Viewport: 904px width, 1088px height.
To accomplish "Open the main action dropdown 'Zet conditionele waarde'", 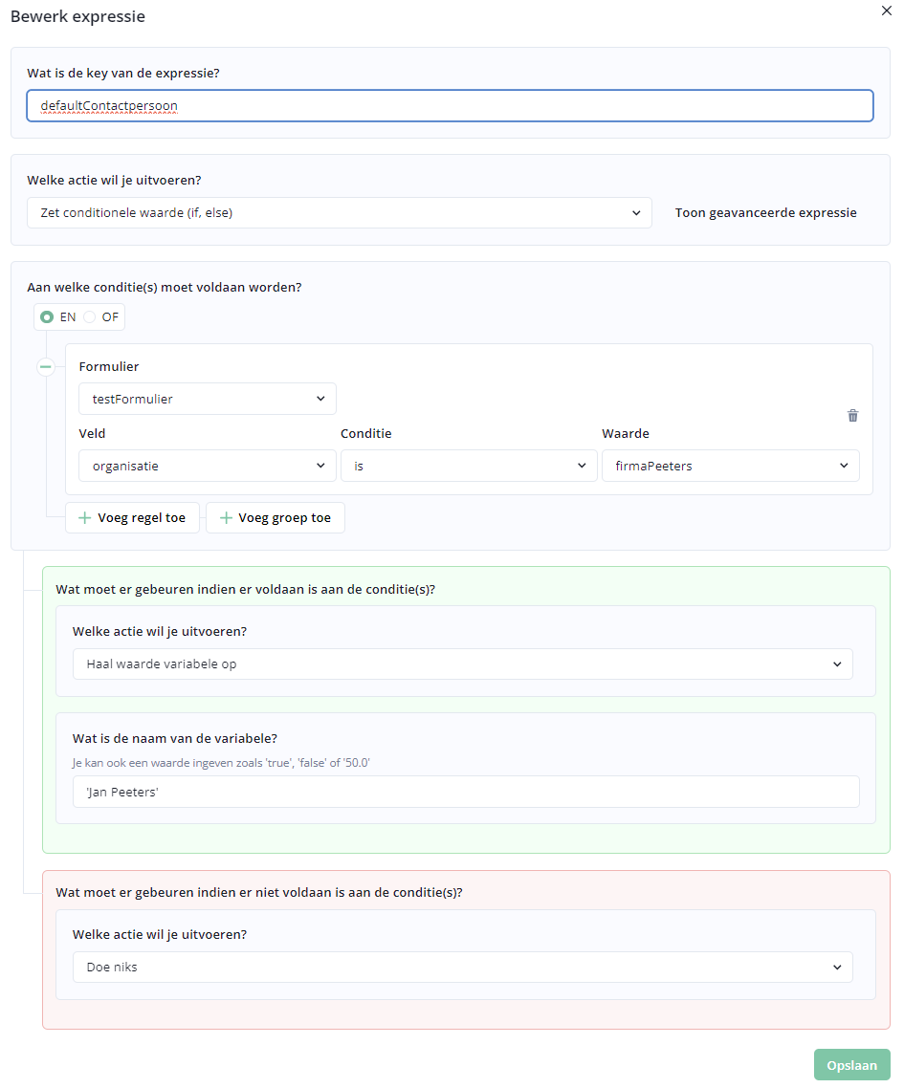I will (x=340, y=213).
